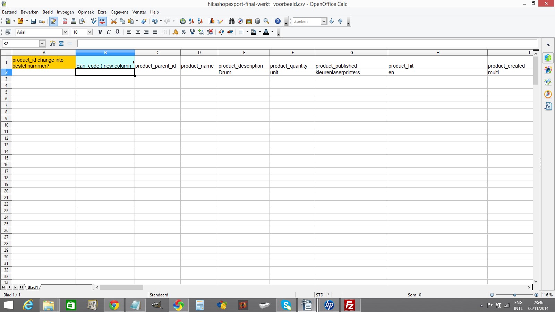
Task: Apply percent number format
Action: (x=184, y=32)
